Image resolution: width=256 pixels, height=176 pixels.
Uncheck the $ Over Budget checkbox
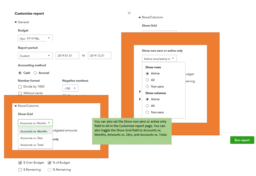tap(20, 163)
